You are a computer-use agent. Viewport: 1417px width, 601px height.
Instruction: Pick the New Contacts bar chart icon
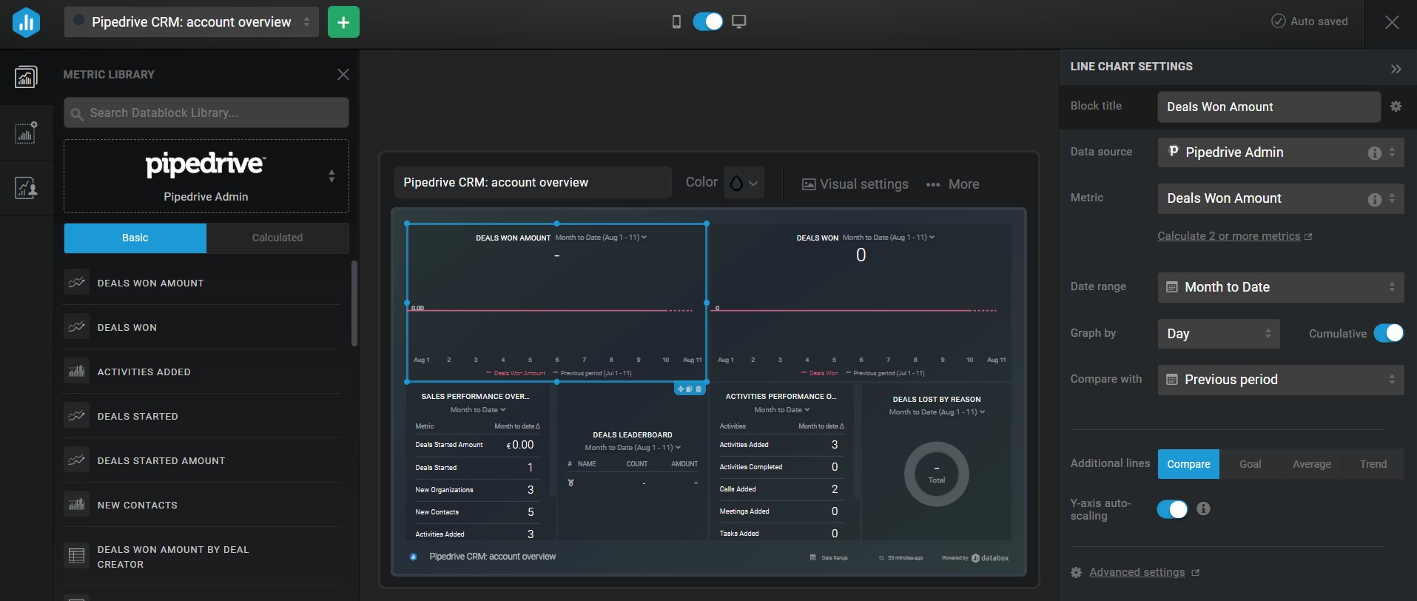tap(76, 505)
